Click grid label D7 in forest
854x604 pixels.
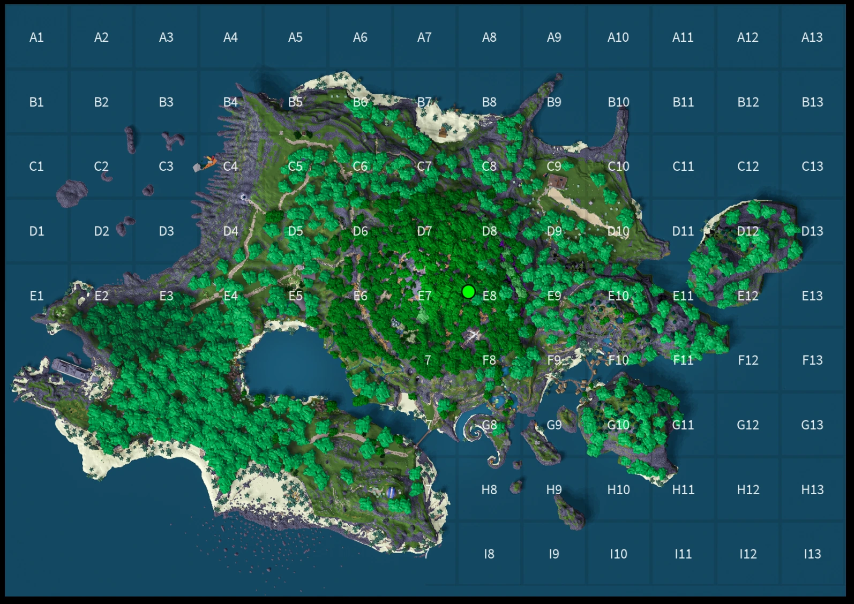point(424,231)
